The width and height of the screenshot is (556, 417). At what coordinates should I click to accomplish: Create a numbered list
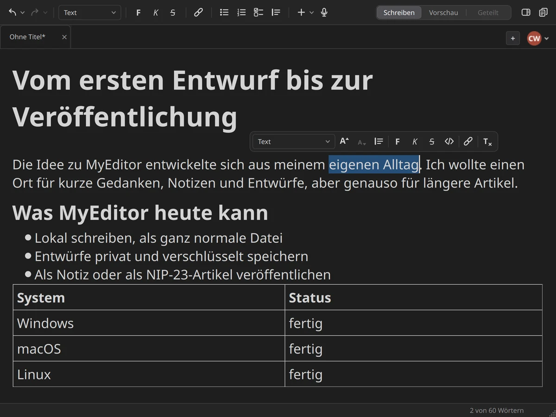pos(241,13)
